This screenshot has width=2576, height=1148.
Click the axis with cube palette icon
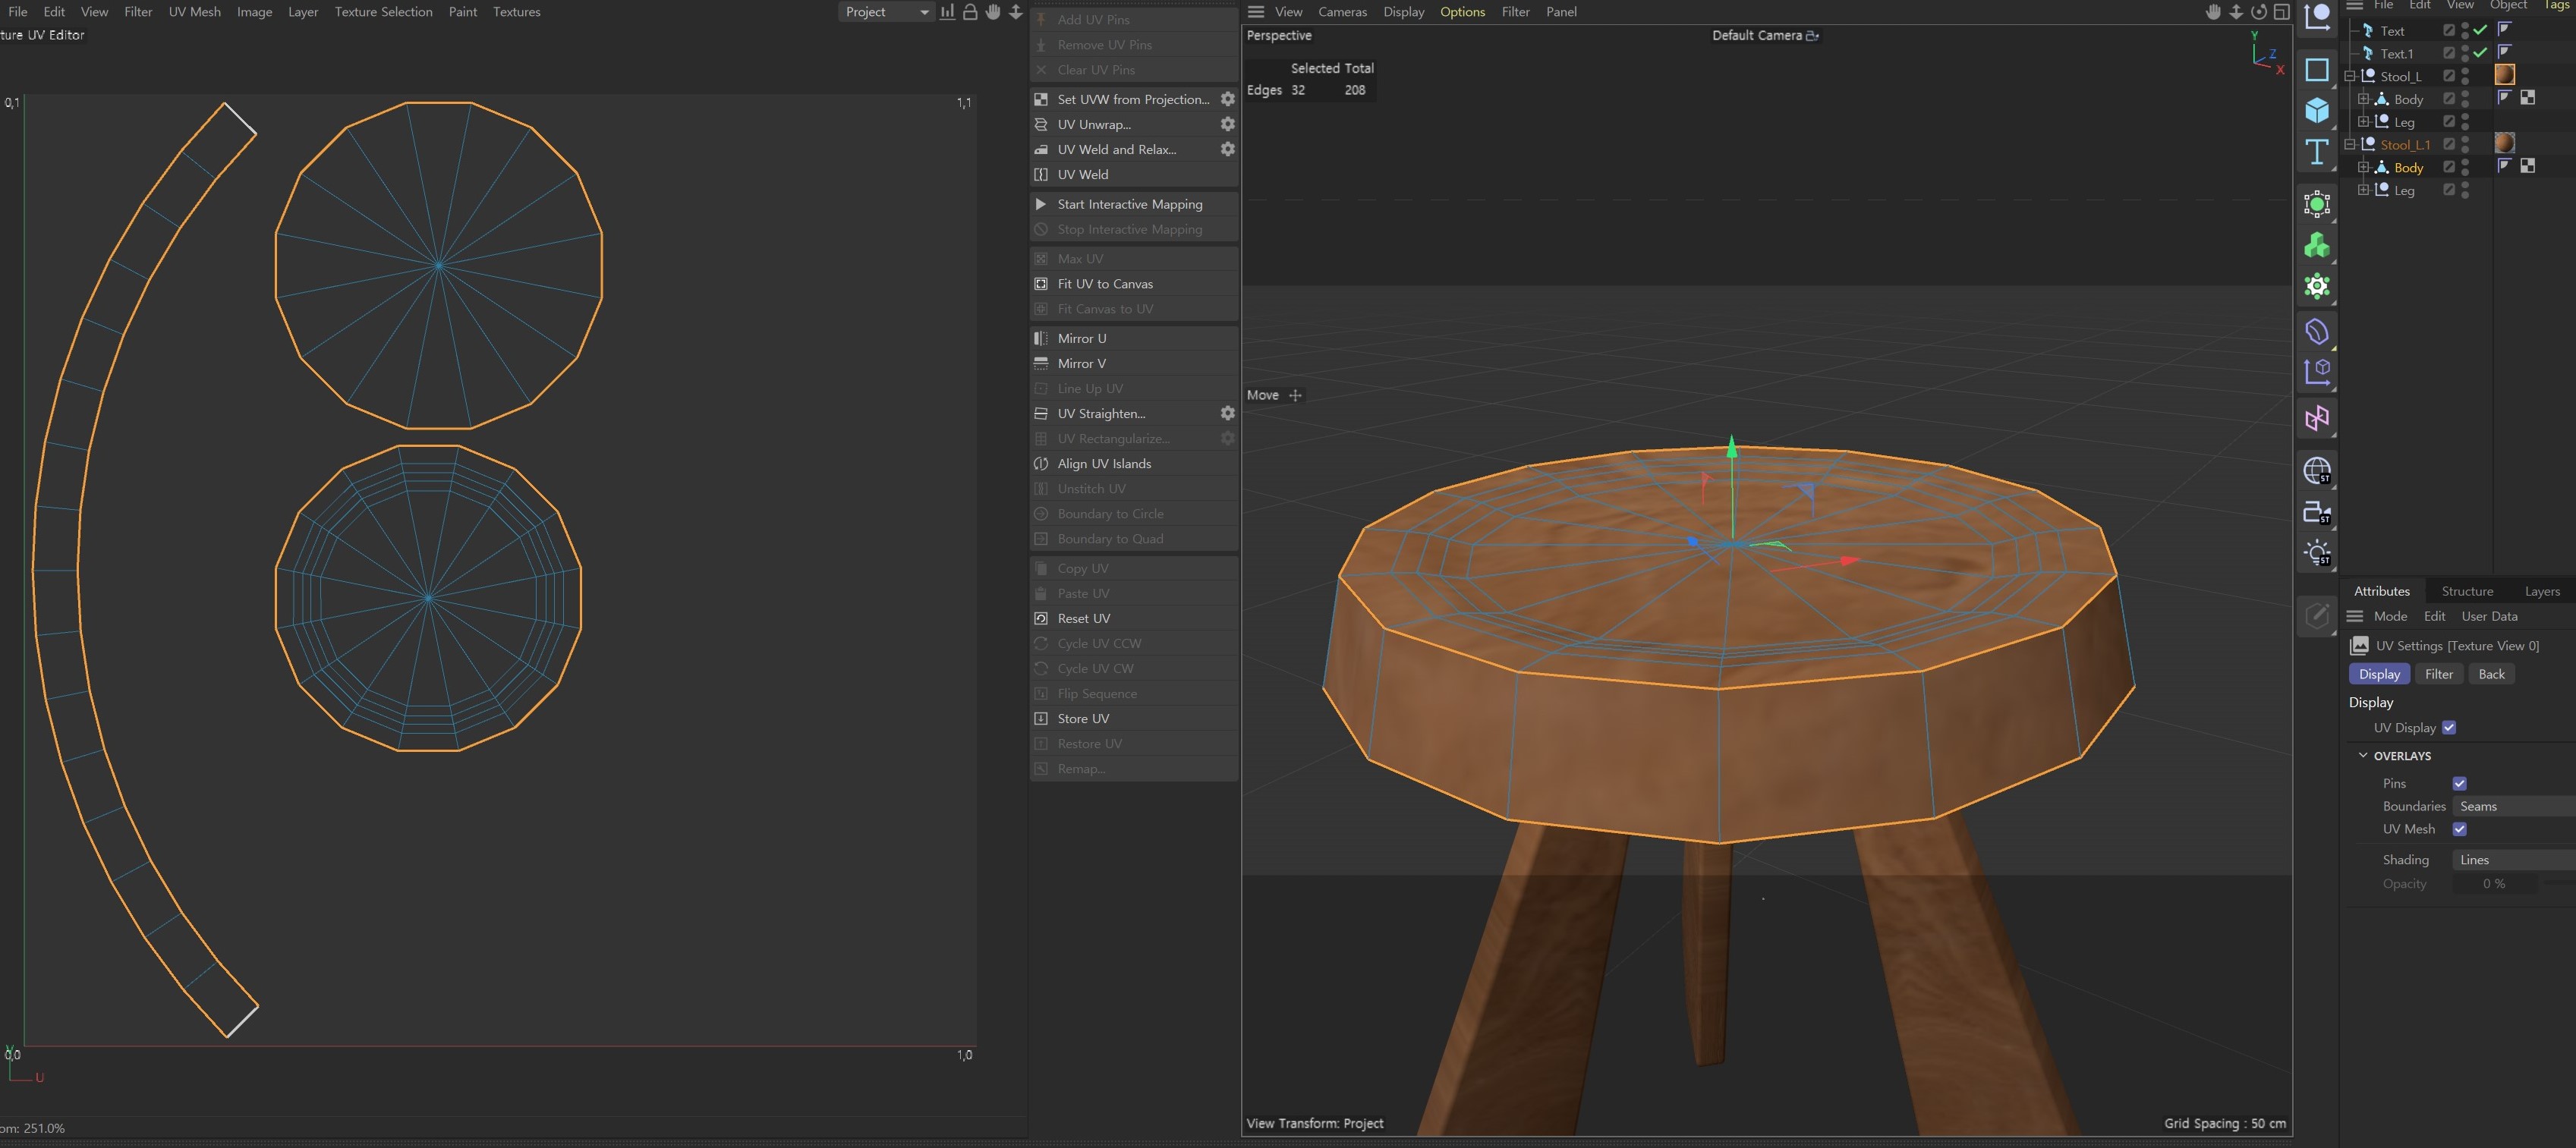click(2316, 372)
